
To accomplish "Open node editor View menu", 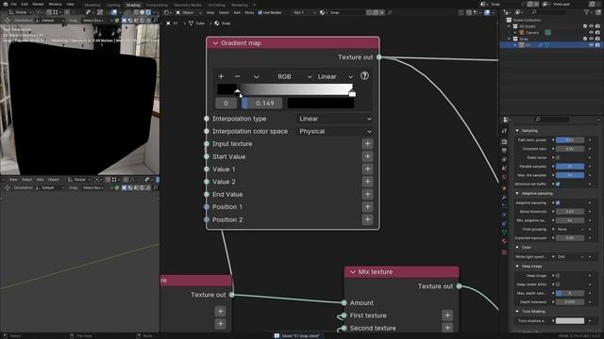I will 210,12.
